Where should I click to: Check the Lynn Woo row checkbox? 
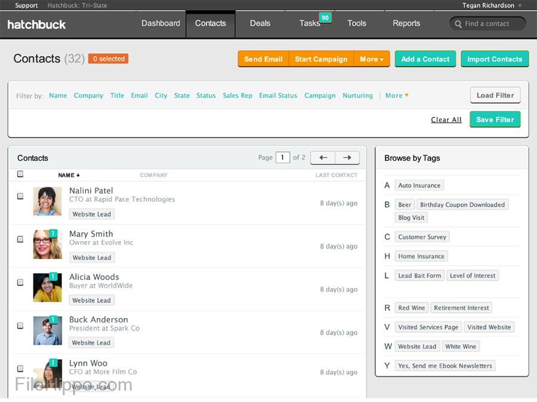20,369
